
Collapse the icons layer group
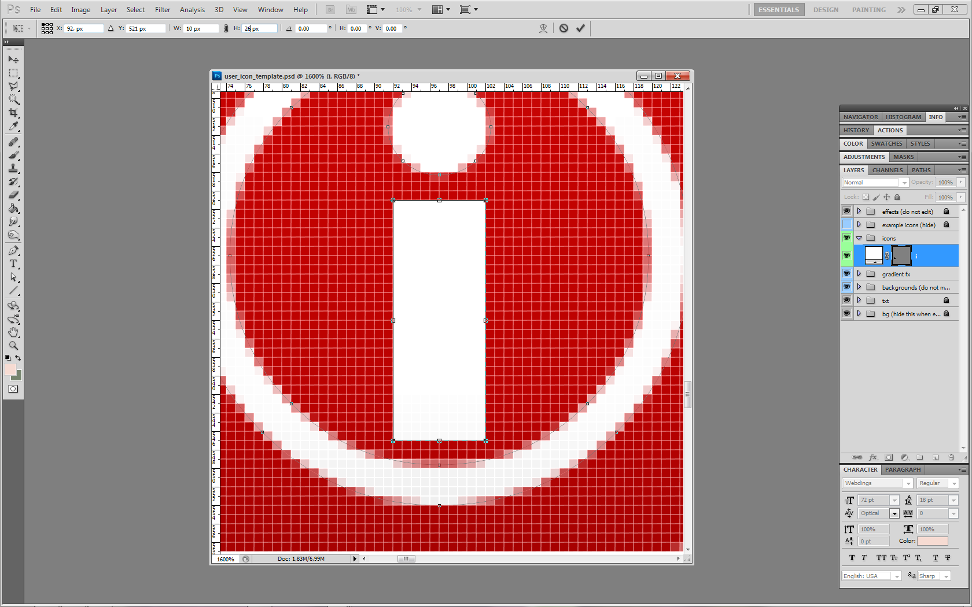tap(859, 238)
